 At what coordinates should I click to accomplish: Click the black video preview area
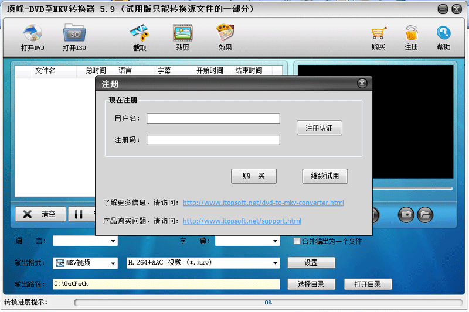pos(413,122)
